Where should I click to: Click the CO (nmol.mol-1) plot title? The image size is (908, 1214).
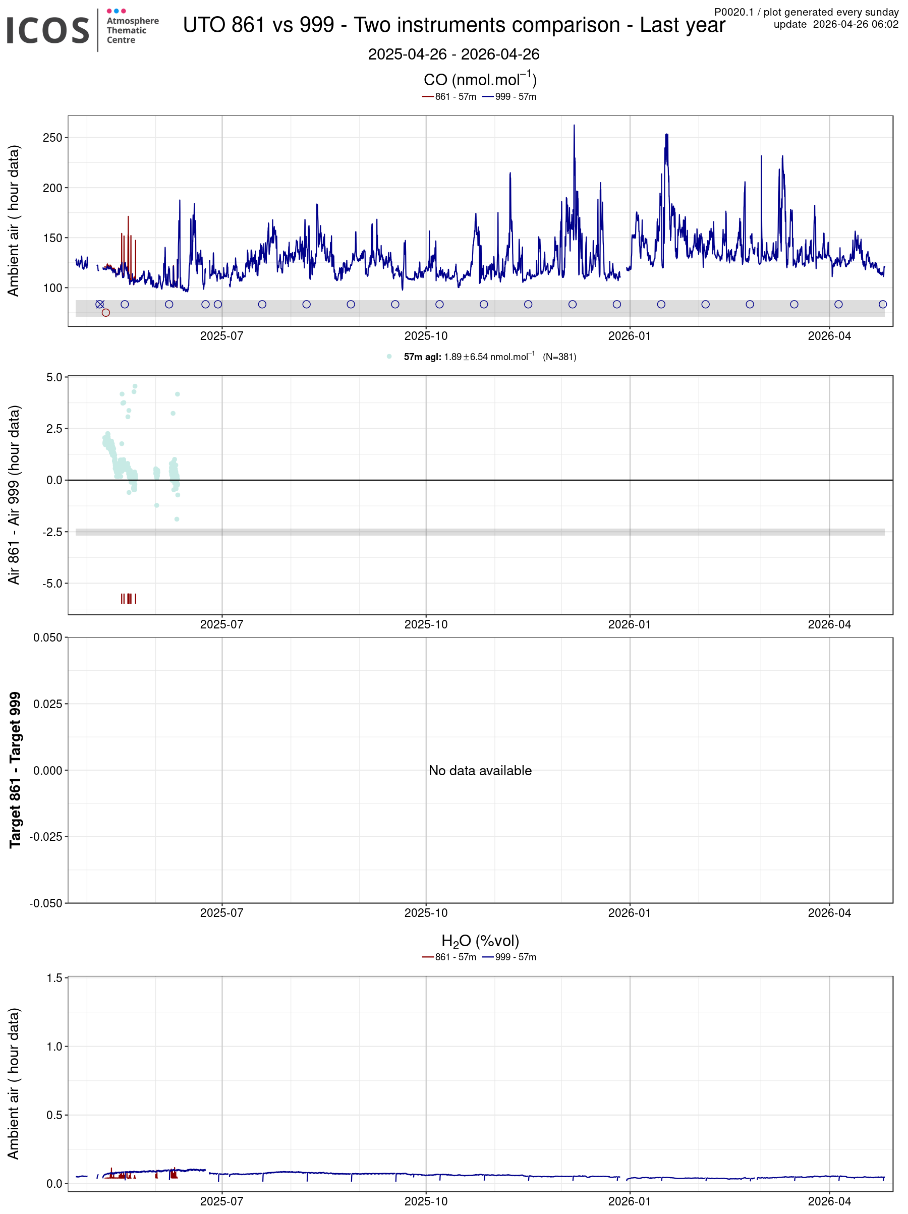(480, 80)
